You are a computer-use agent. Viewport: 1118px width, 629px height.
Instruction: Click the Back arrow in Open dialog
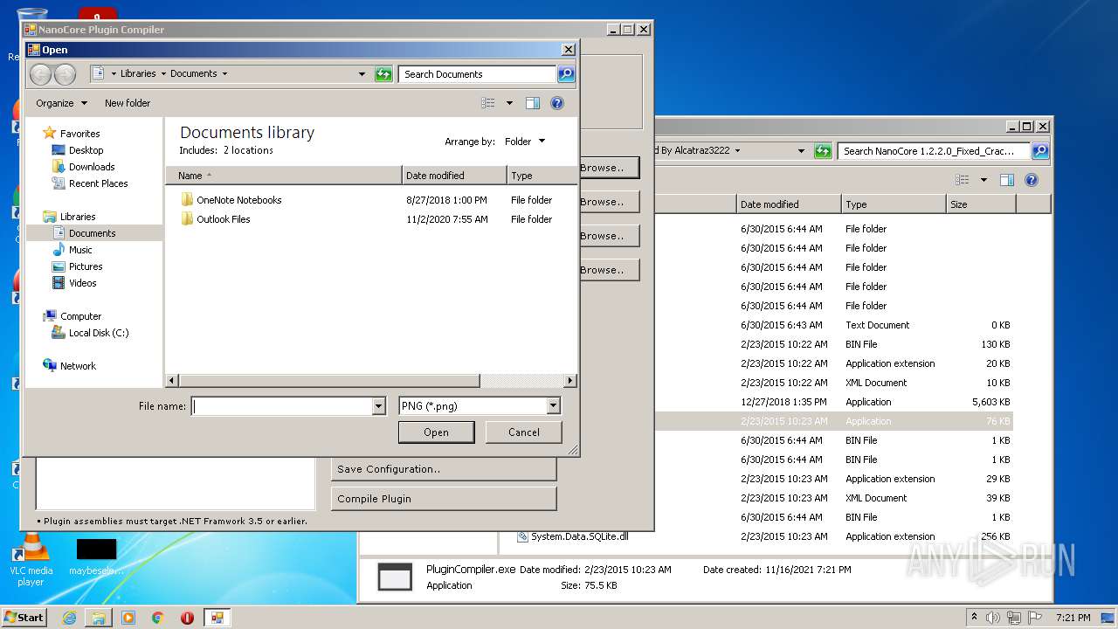coord(40,74)
